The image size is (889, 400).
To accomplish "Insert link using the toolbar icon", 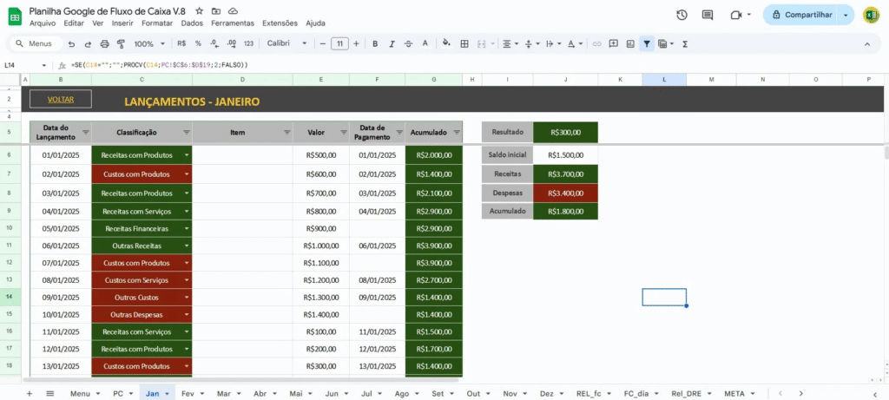I will [596, 43].
